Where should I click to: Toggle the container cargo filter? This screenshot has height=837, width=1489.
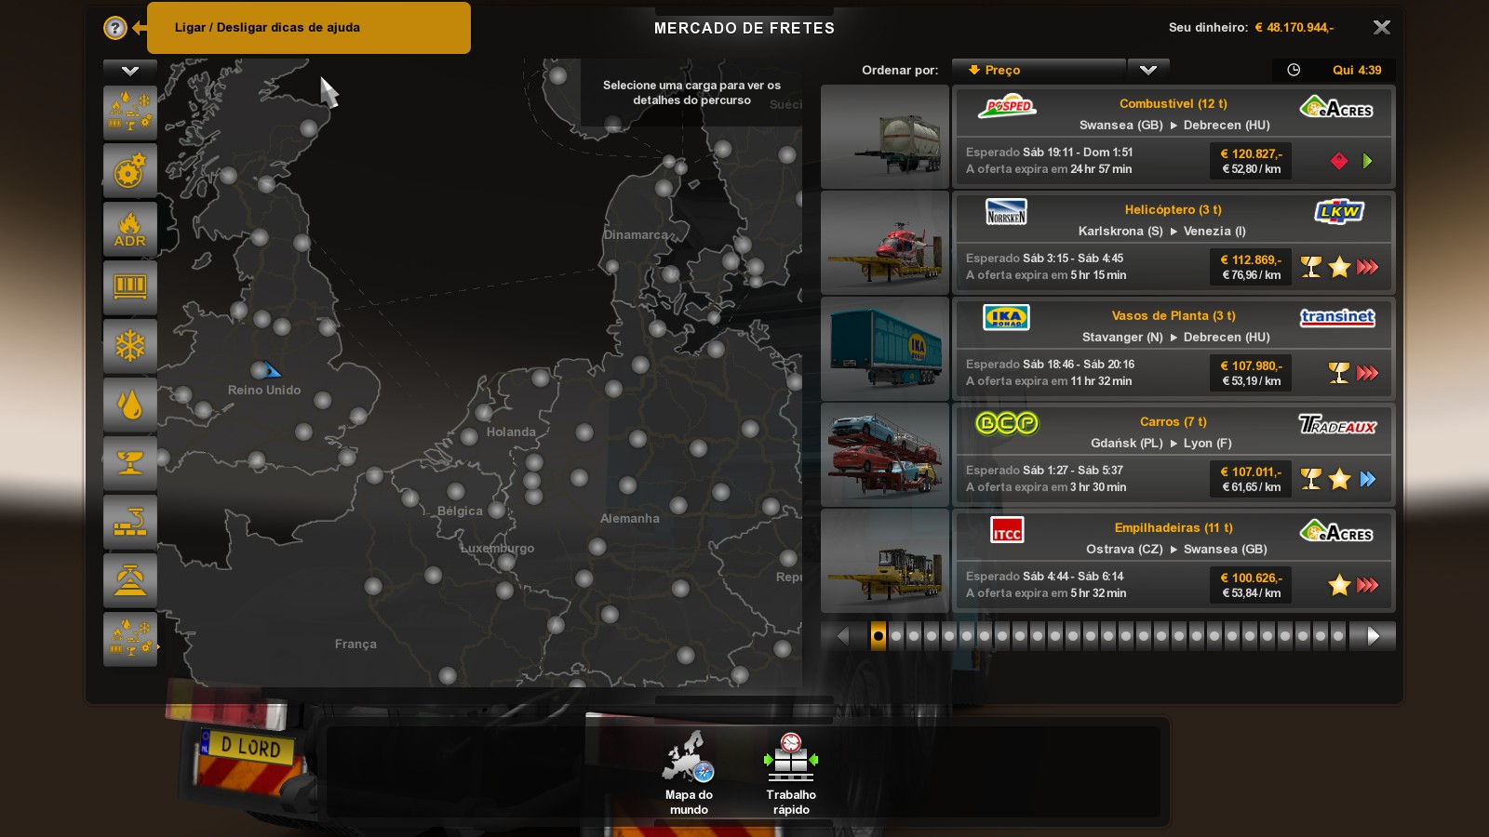(130, 287)
